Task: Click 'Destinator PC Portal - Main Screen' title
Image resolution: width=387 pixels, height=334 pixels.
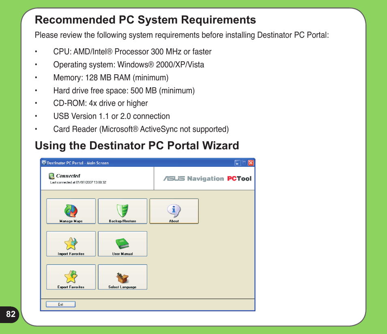Action: pos(78,163)
